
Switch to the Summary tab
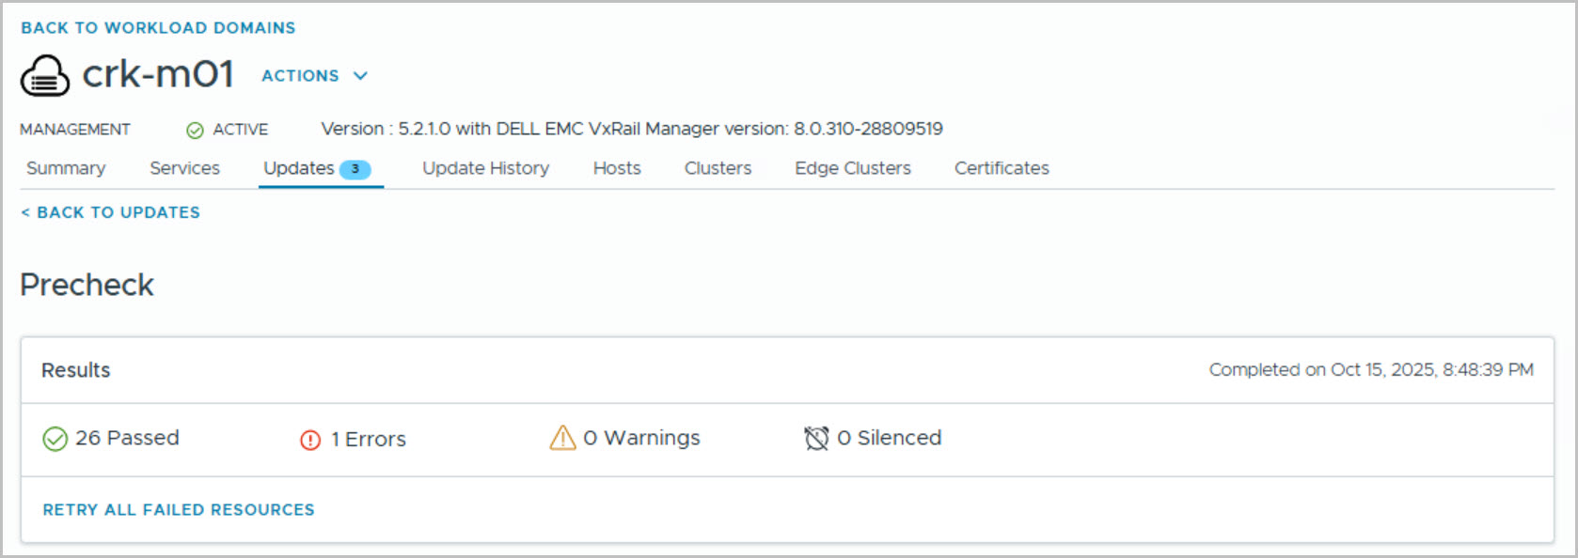pos(66,168)
